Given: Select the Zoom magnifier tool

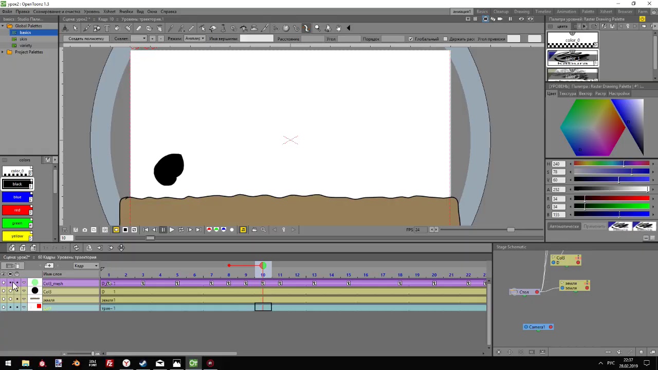Looking at the screenshot, I should (317, 28).
